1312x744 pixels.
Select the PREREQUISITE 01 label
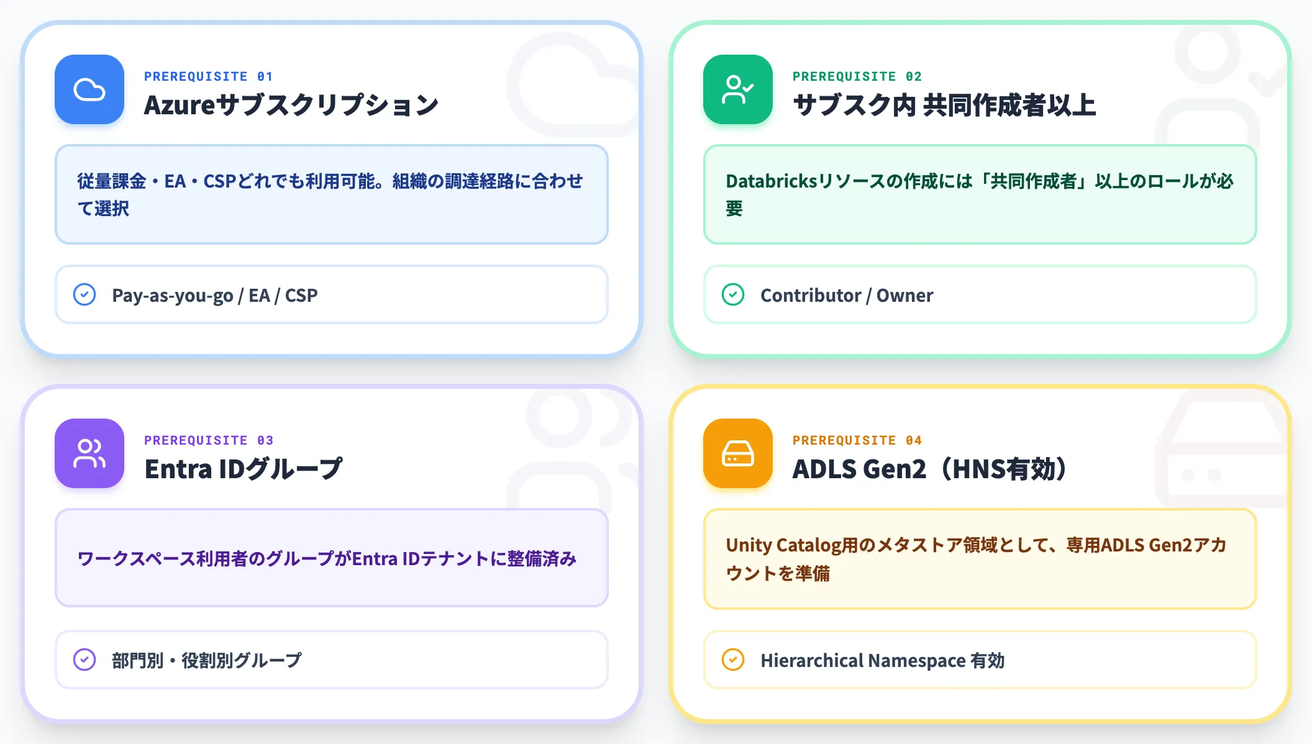click(x=208, y=76)
